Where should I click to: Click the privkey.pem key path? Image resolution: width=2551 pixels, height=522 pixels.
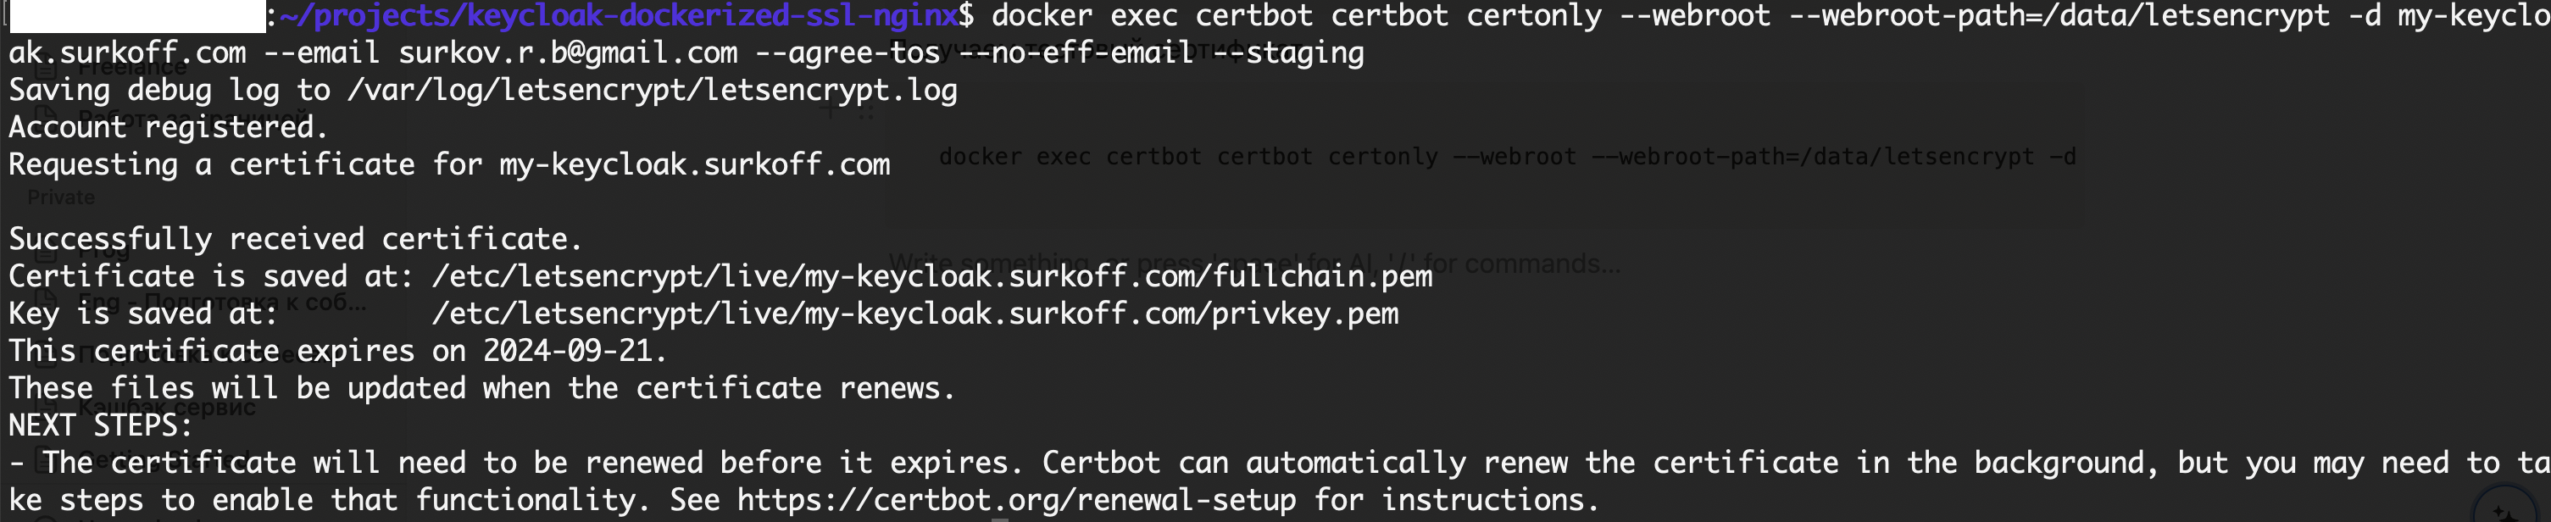(915, 314)
